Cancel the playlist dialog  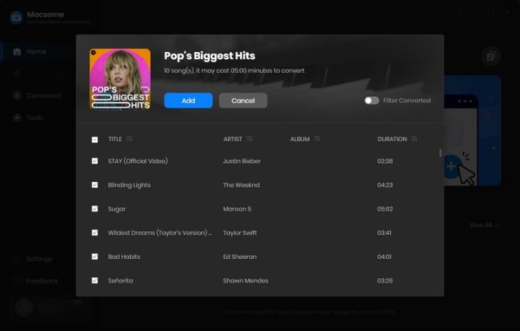pyautogui.click(x=243, y=100)
